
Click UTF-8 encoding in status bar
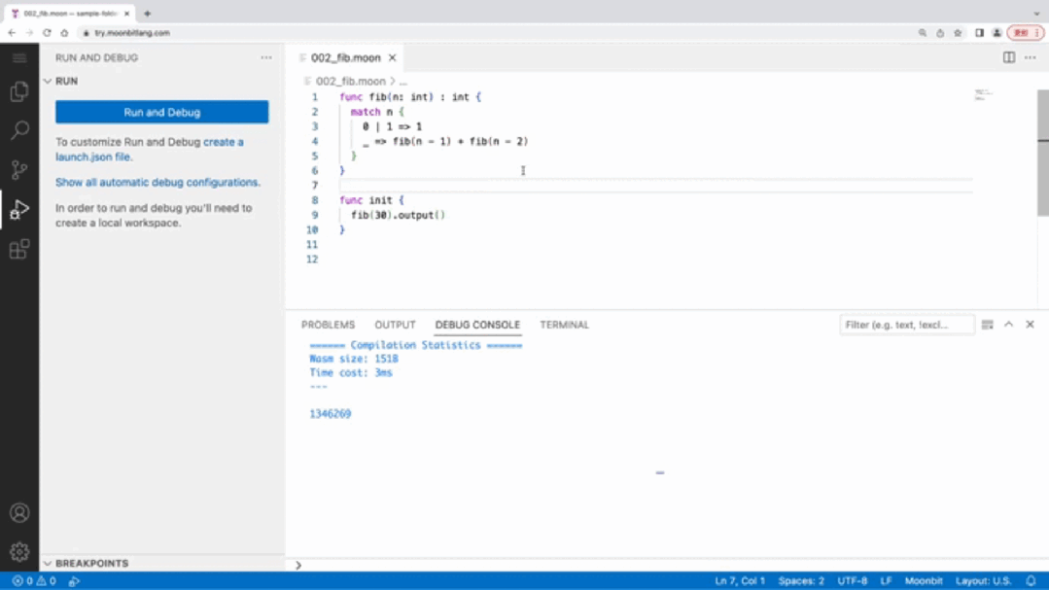pos(853,580)
